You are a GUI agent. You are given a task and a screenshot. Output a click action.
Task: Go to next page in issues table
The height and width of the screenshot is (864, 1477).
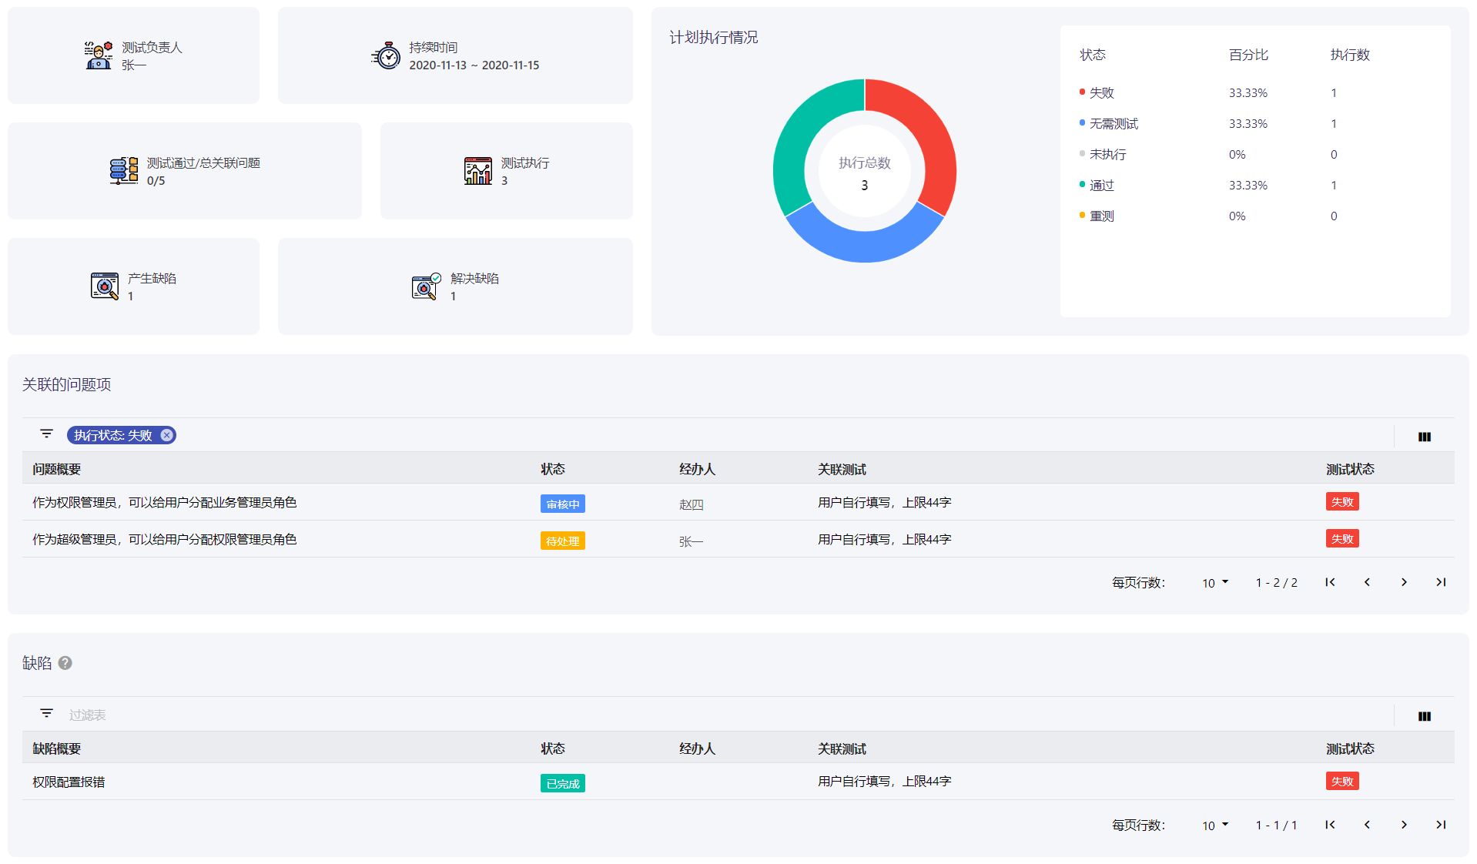pos(1404,582)
